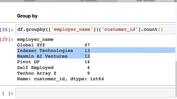Click the value 14 for Pivot DF
This screenshot has width=177, height=99.
coord(87,62)
